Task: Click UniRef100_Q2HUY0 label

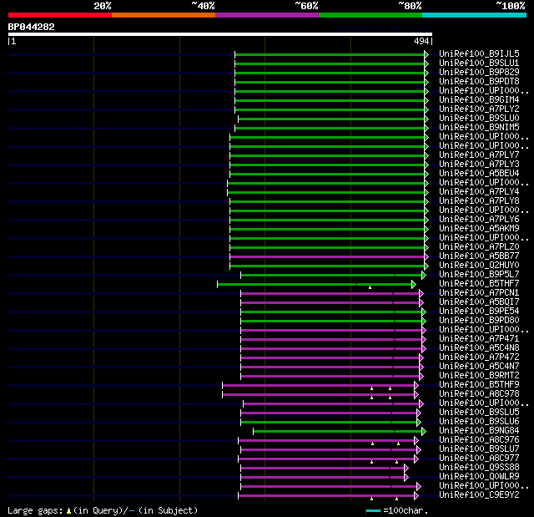Action: pos(479,266)
